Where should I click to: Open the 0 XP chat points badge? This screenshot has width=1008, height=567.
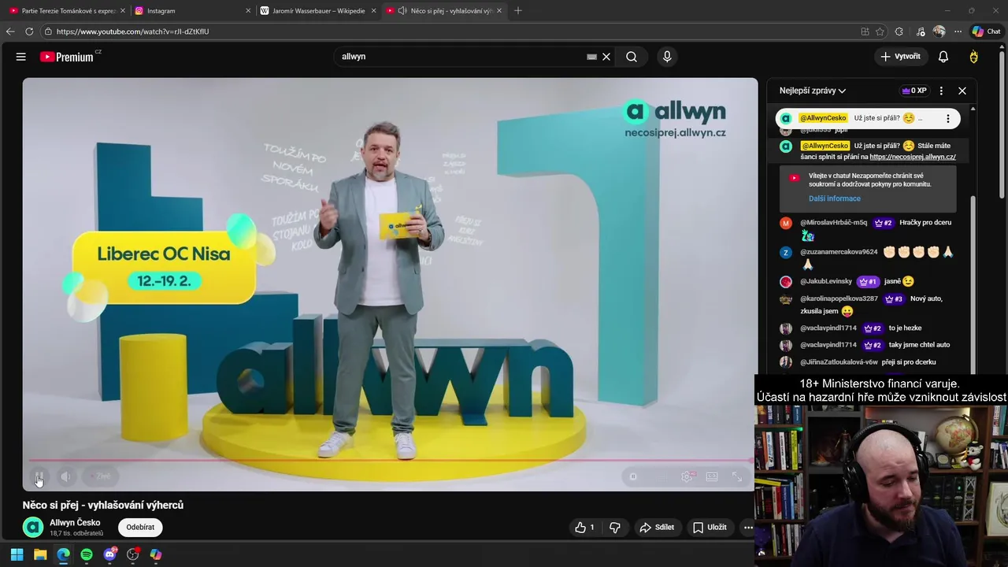914,91
